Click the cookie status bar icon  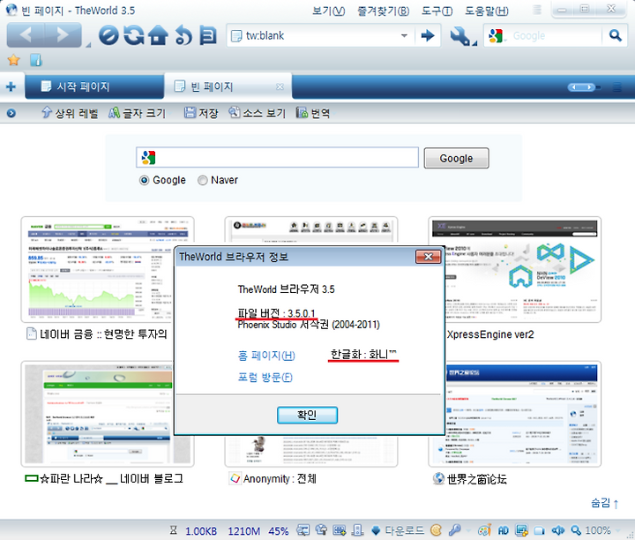437,530
